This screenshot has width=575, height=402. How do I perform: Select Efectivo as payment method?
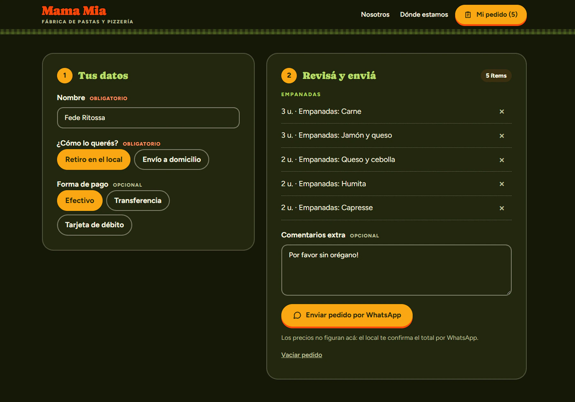coord(80,201)
